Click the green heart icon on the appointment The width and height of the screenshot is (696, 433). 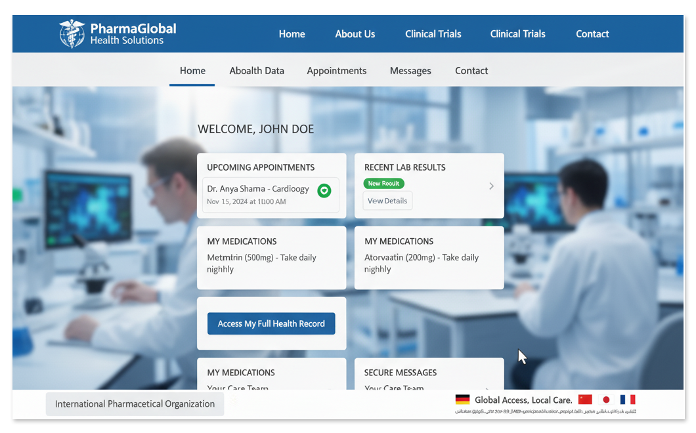(x=324, y=191)
